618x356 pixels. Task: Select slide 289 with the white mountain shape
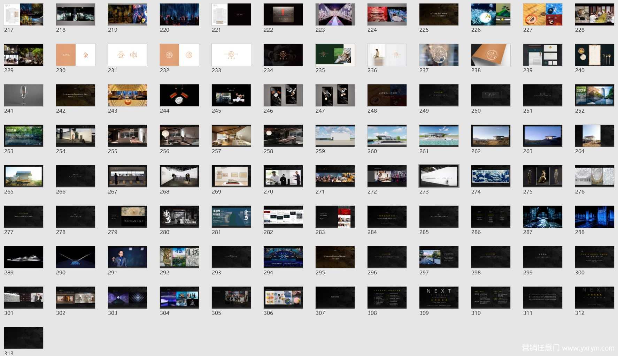click(24, 257)
